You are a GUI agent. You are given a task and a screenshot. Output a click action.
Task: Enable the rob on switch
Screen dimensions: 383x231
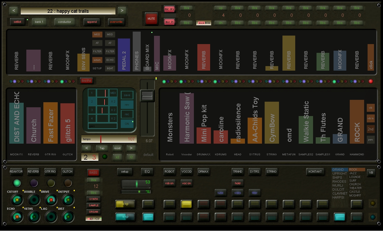169,183
